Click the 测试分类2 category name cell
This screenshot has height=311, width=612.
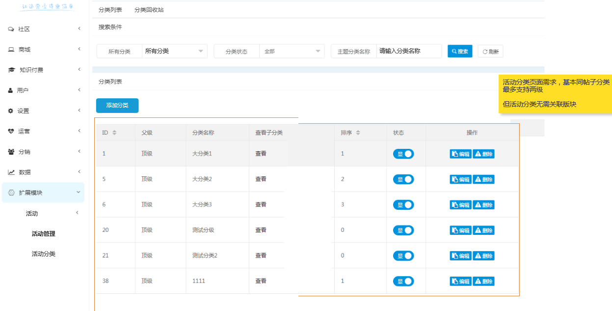point(205,256)
